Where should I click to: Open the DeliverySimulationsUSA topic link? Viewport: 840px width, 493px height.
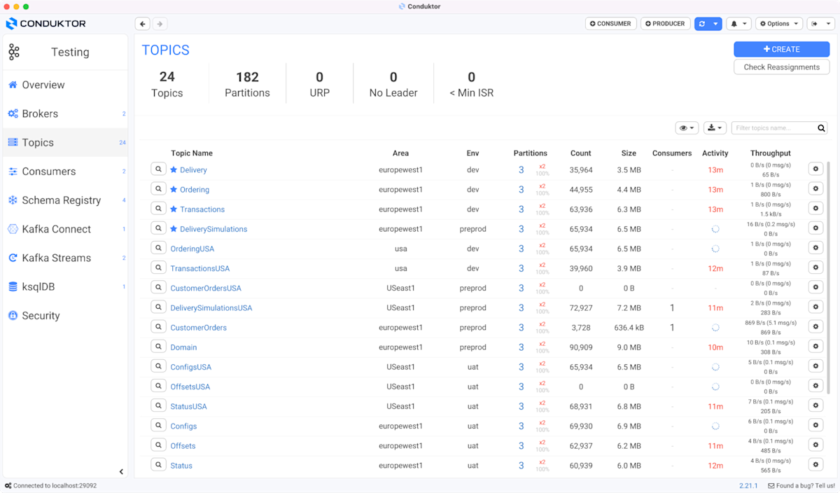click(x=211, y=307)
